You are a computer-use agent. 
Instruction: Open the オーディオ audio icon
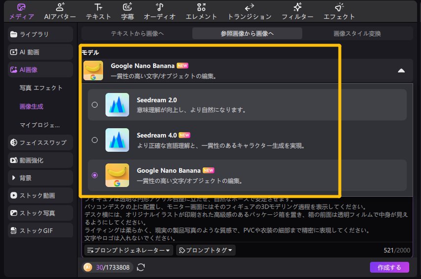point(159,7)
